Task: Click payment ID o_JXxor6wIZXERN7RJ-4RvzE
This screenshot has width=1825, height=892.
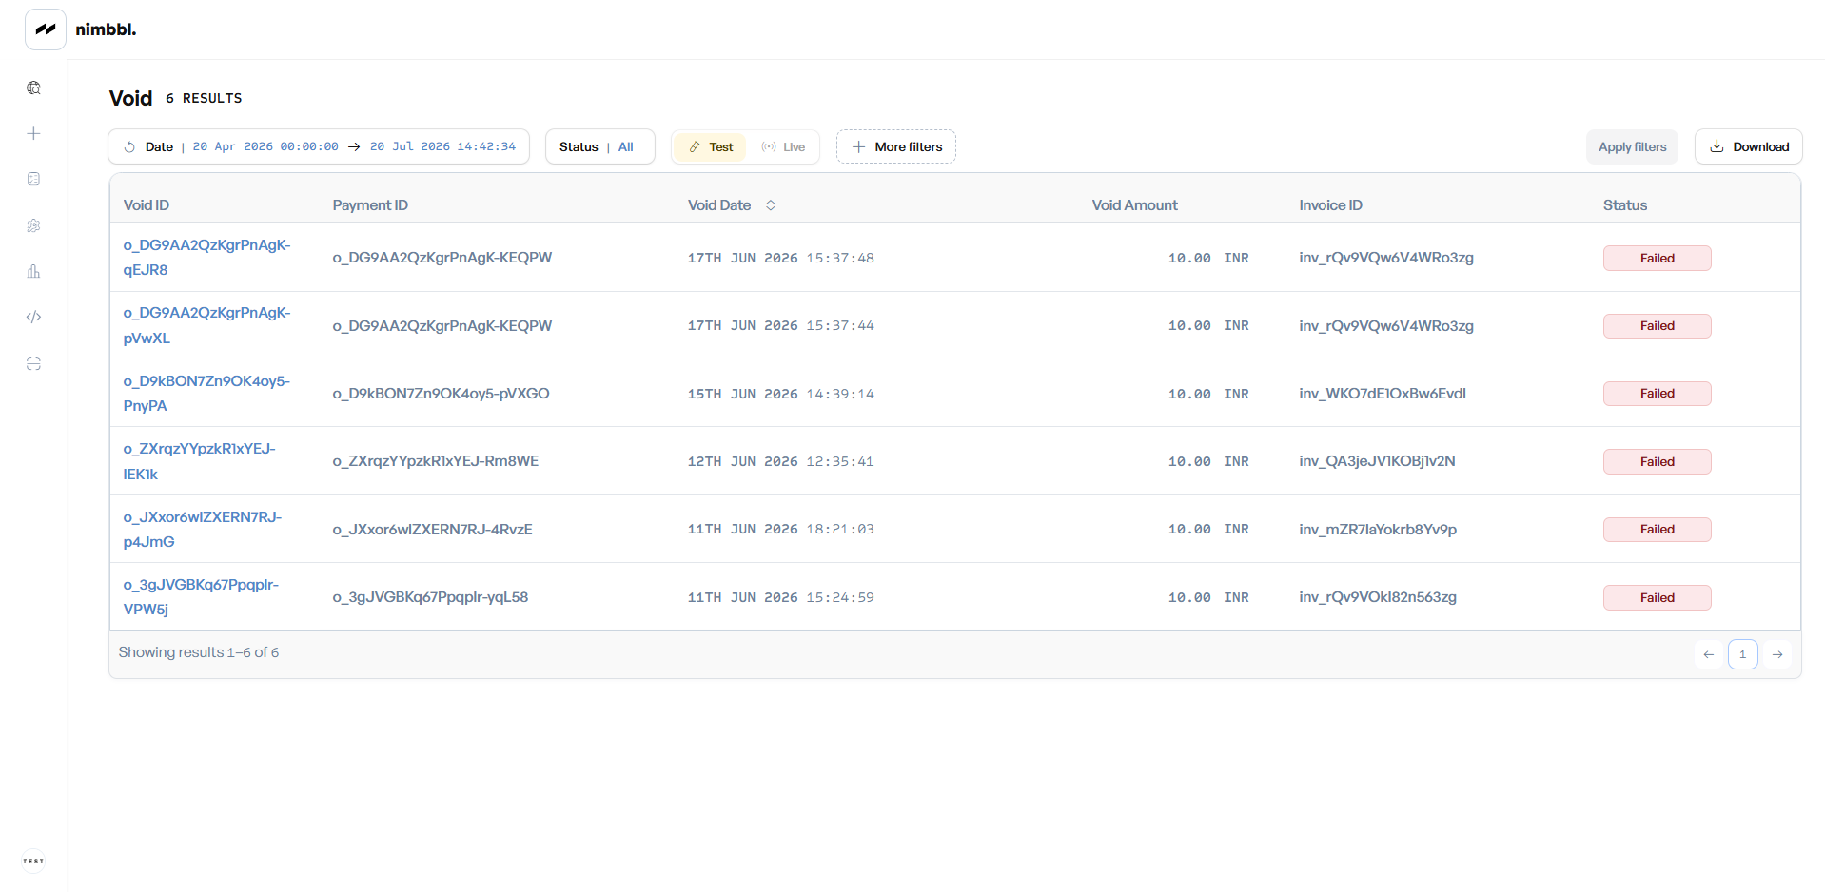Action: pos(432,530)
